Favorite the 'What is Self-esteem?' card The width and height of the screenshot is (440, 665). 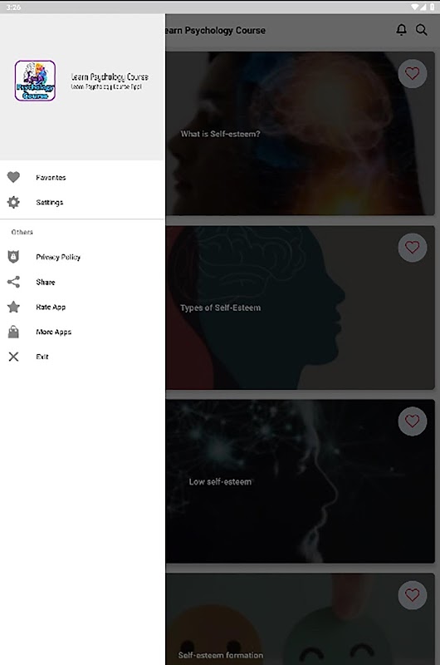click(412, 74)
